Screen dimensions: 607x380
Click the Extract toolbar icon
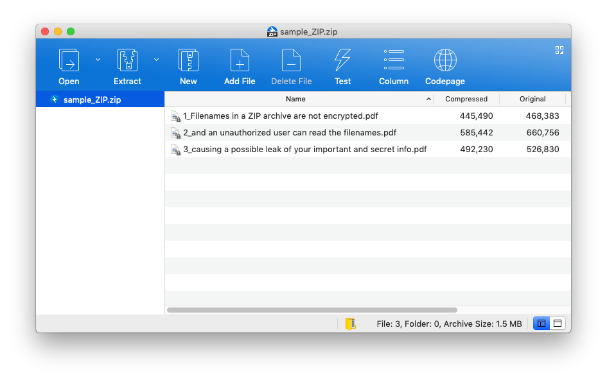coord(127,60)
